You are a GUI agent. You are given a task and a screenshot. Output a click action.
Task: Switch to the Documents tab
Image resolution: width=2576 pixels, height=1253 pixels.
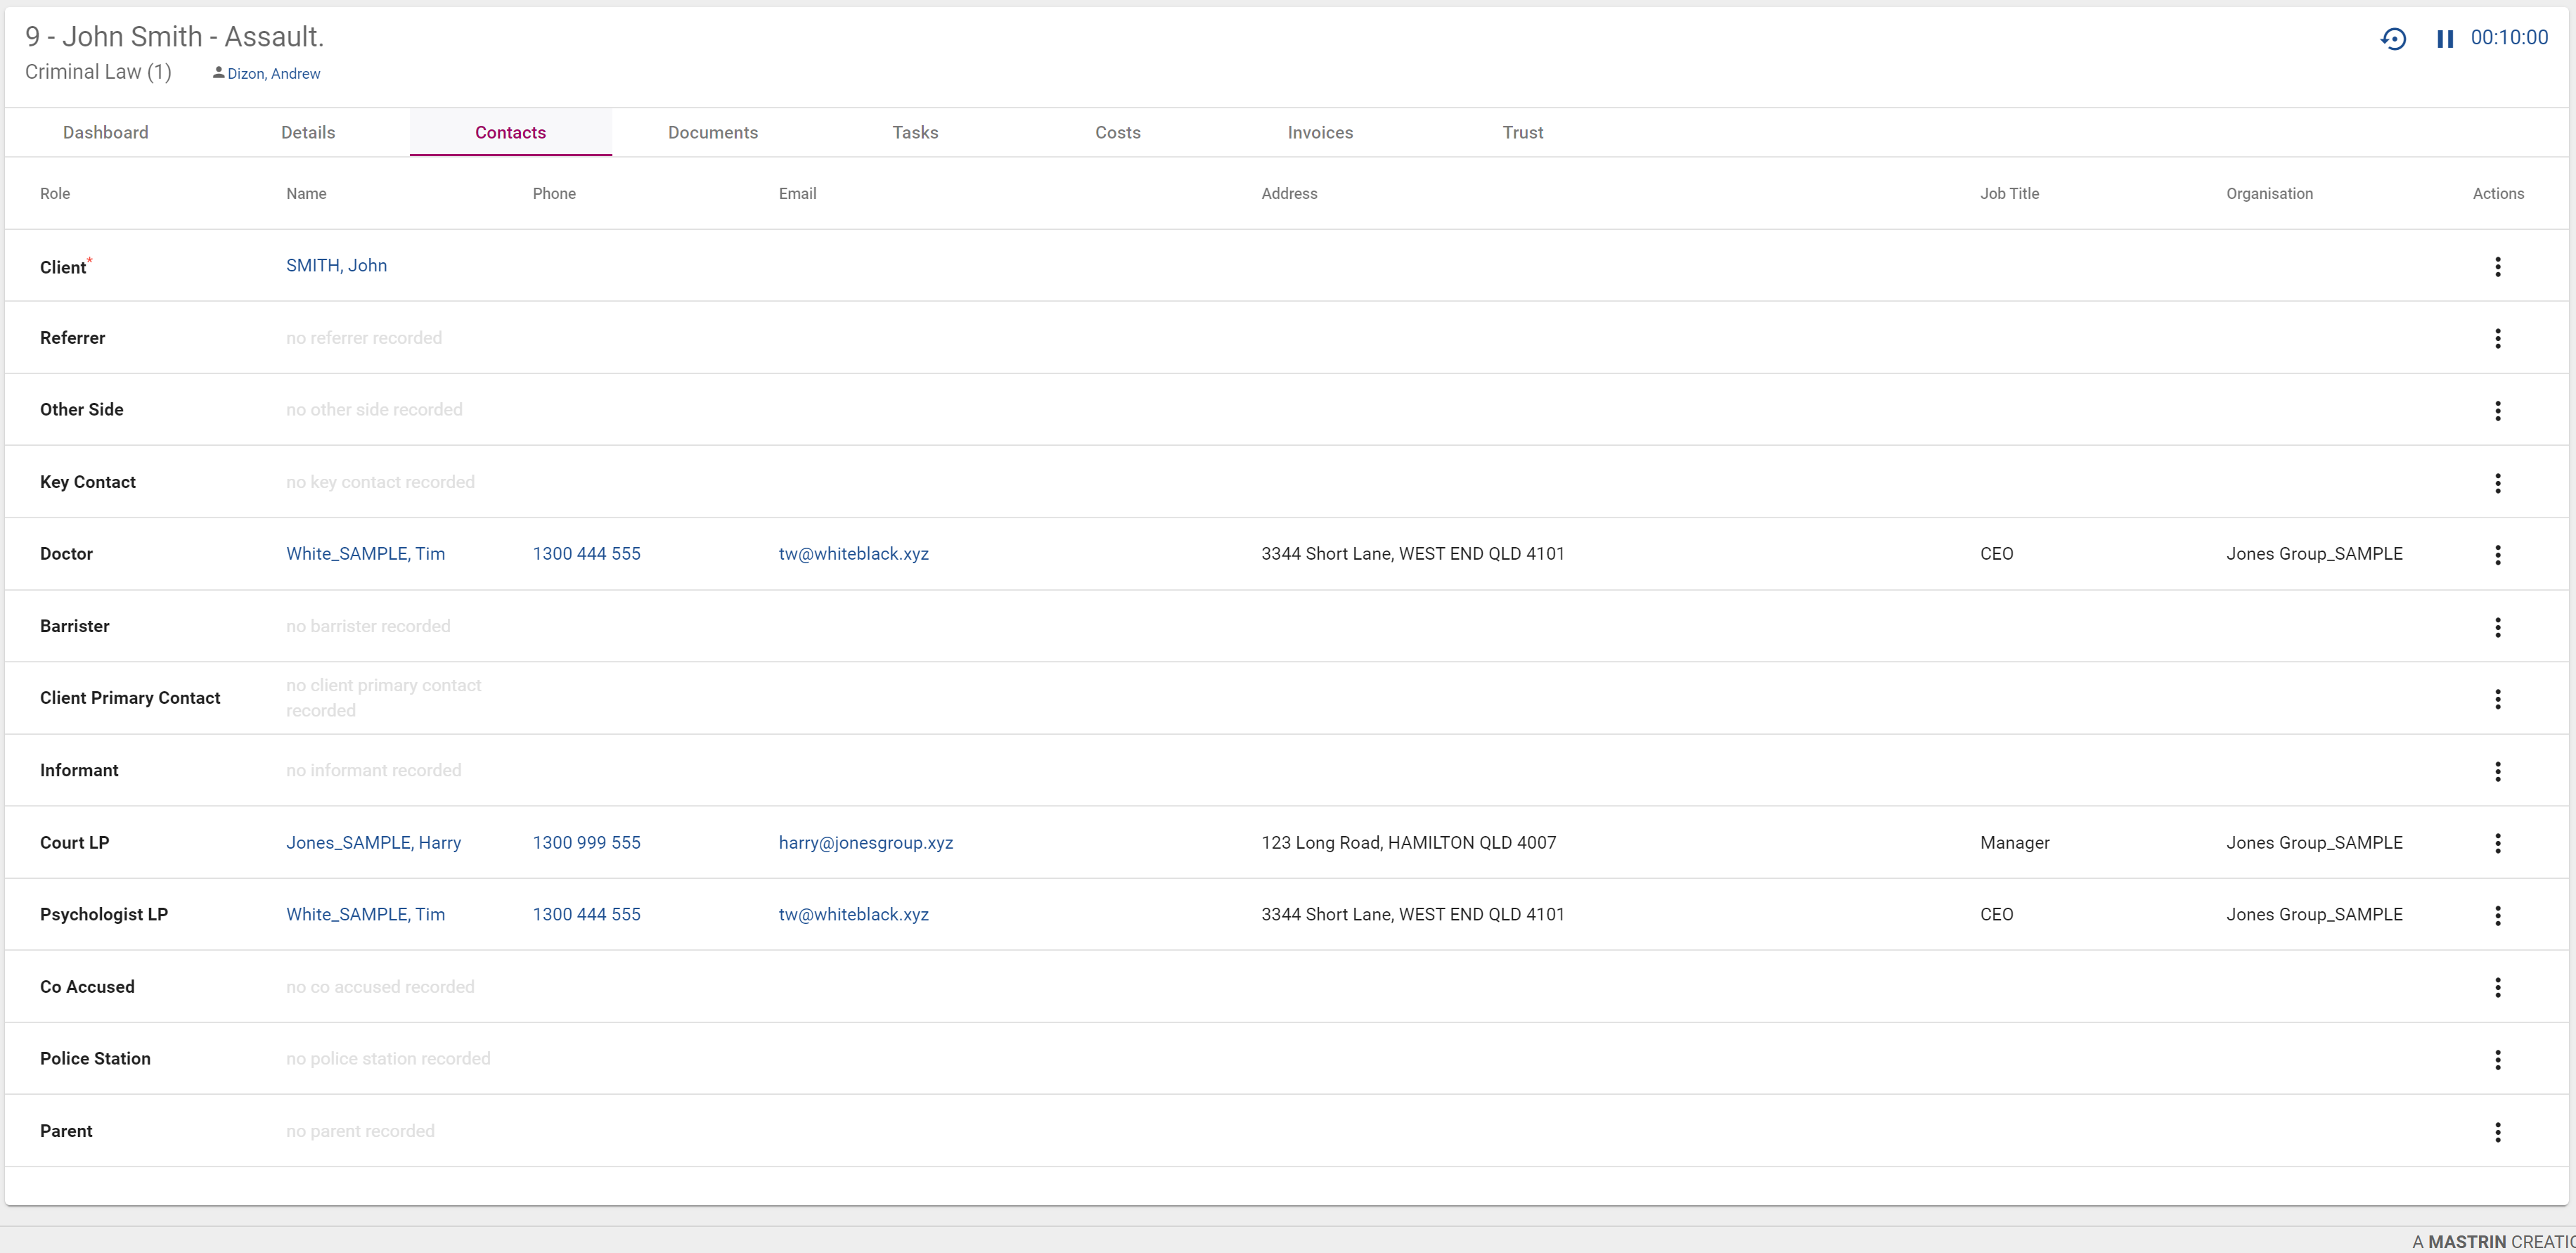(x=712, y=132)
